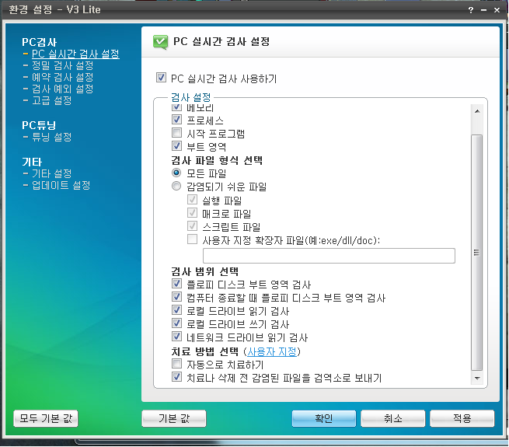509x447 pixels.
Task: Click the 적용 button
Action: click(462, 418)
